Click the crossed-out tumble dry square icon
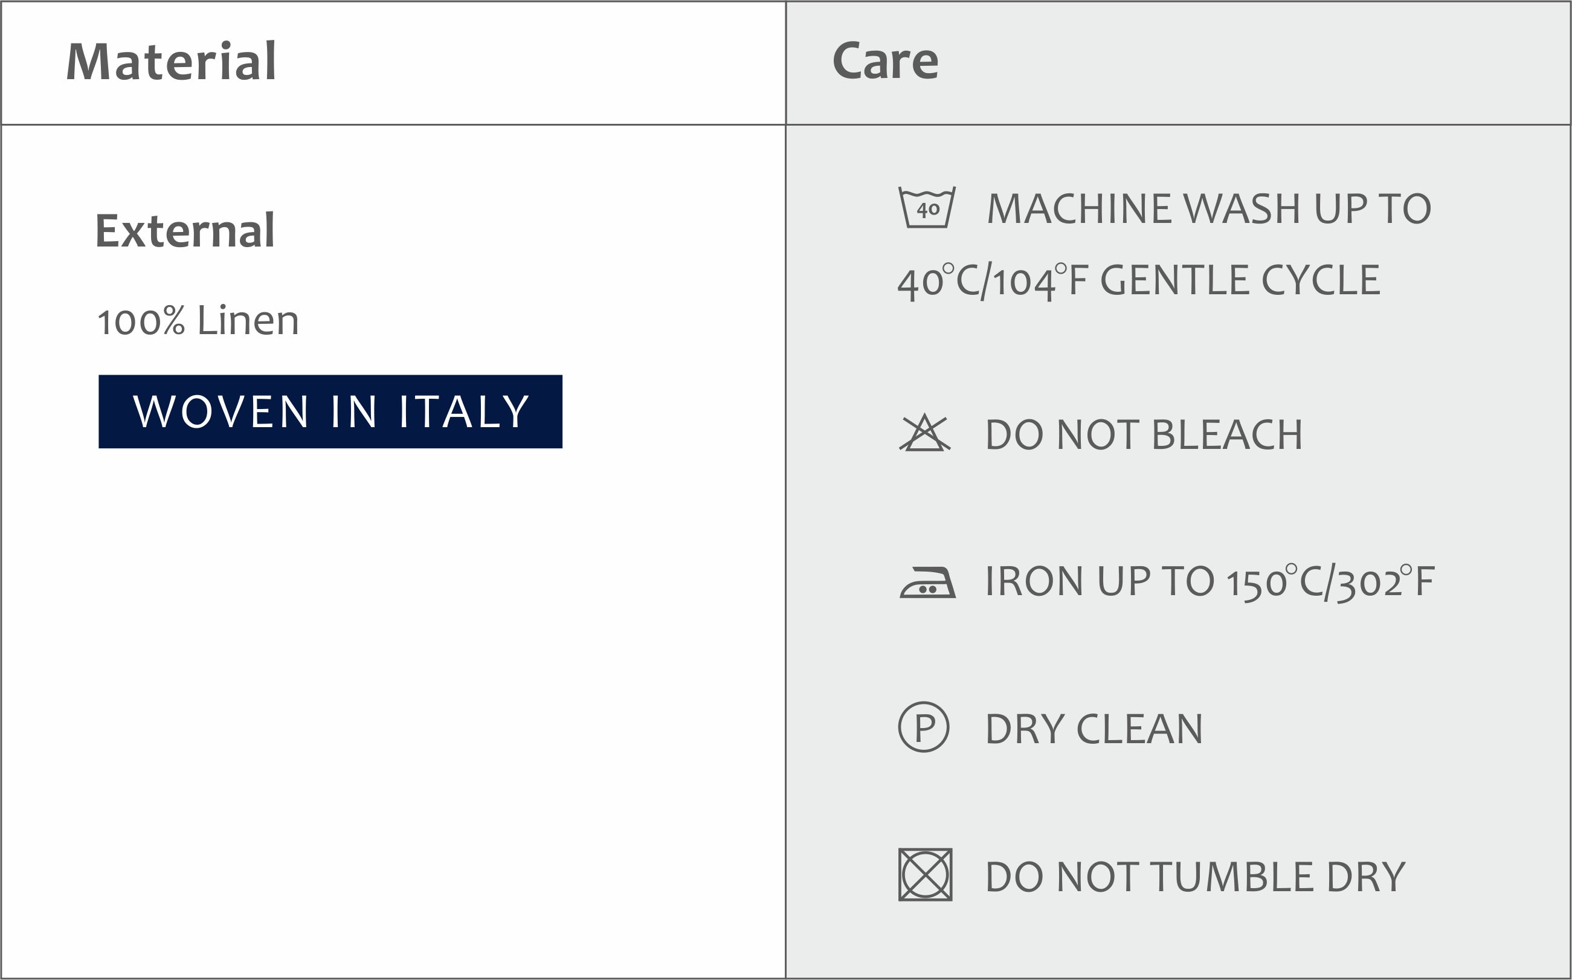 click(926, 874)
